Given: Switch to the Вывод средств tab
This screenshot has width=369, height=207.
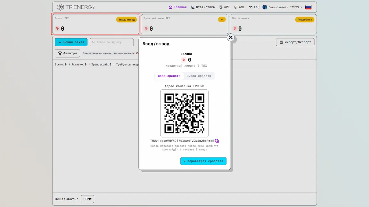Looking at the screenshot, I should [x=199, y=76].
